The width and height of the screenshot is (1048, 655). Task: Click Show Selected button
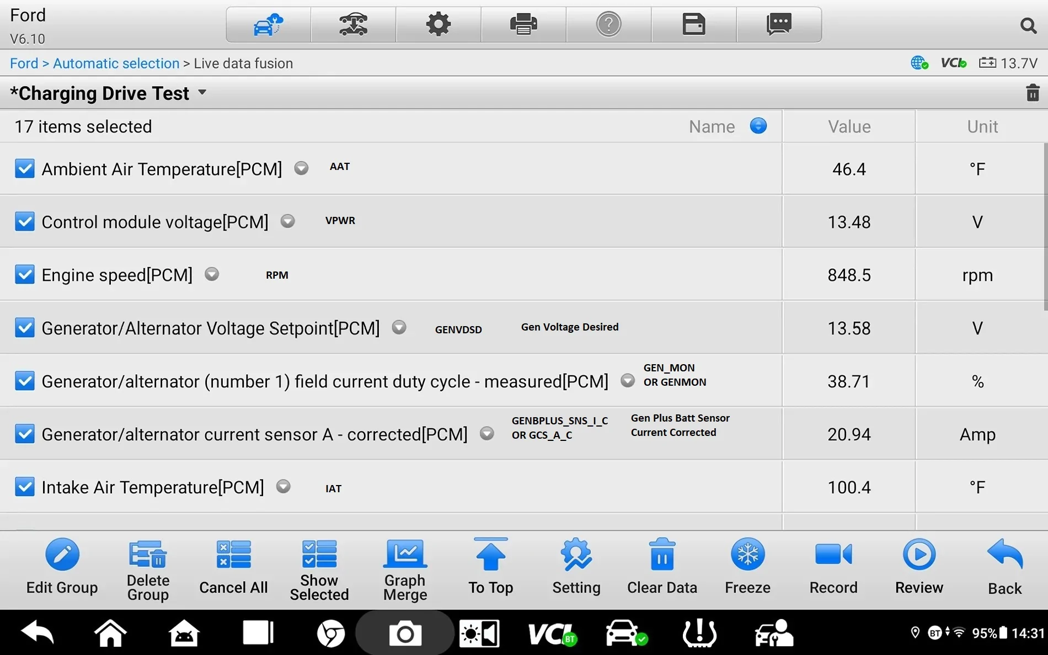pos(319,571)
